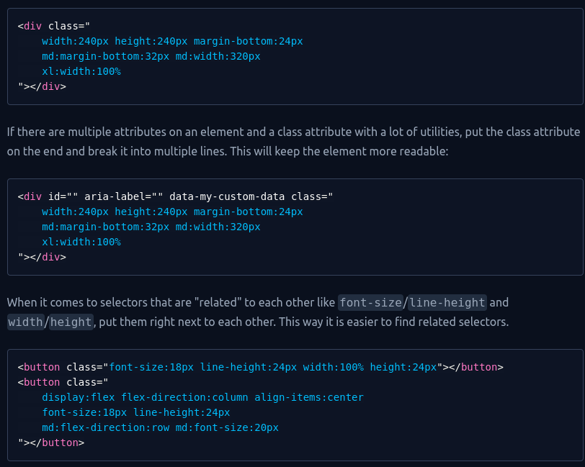Click align-items:center in third code block
The width and height of the screenshot is (585, 467).
pos(309,397)
